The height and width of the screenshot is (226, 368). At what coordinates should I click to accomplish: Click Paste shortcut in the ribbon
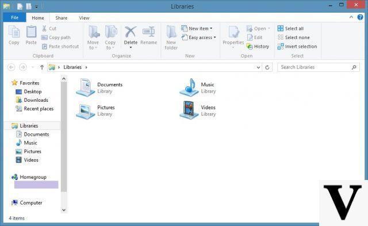(60, 47)
